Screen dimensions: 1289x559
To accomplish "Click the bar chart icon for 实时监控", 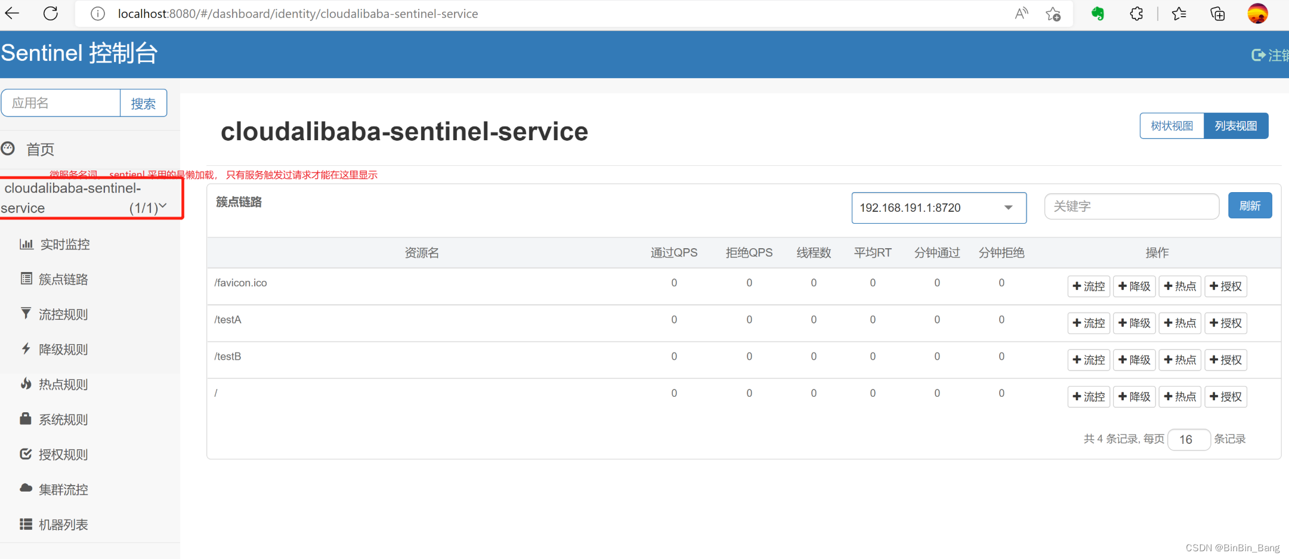I will click(26, 243).
